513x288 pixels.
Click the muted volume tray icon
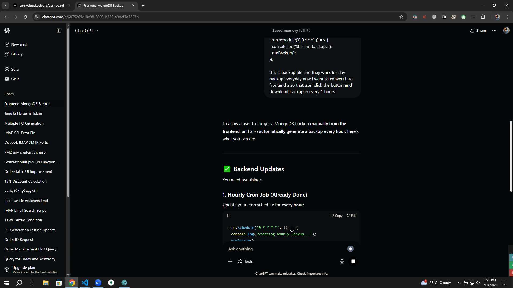pyautogui.click(x=478, y=283)
